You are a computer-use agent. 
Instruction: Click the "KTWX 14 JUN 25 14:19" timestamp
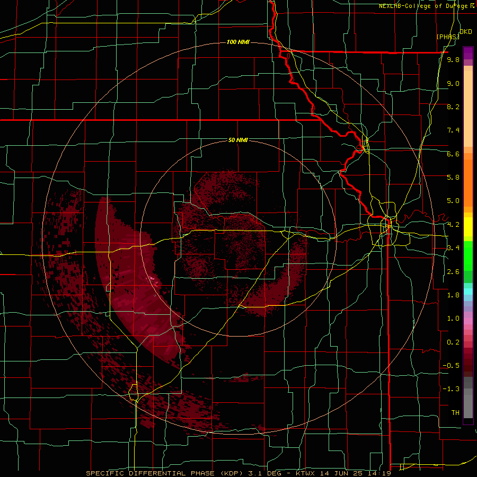point(343,473)
